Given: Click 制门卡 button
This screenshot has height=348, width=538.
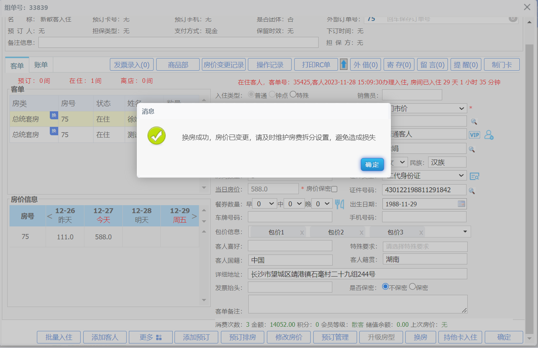Looking at the screenshot, I should tap(502, 65).
